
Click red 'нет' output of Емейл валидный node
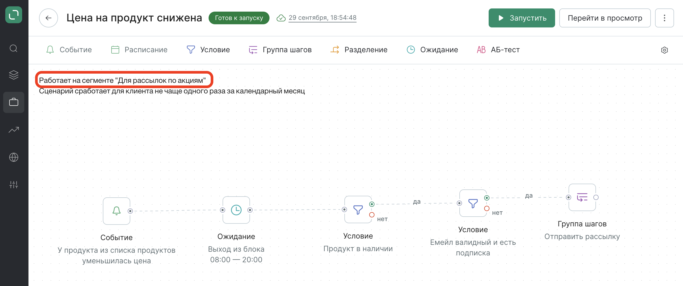[x=487, y=208]
